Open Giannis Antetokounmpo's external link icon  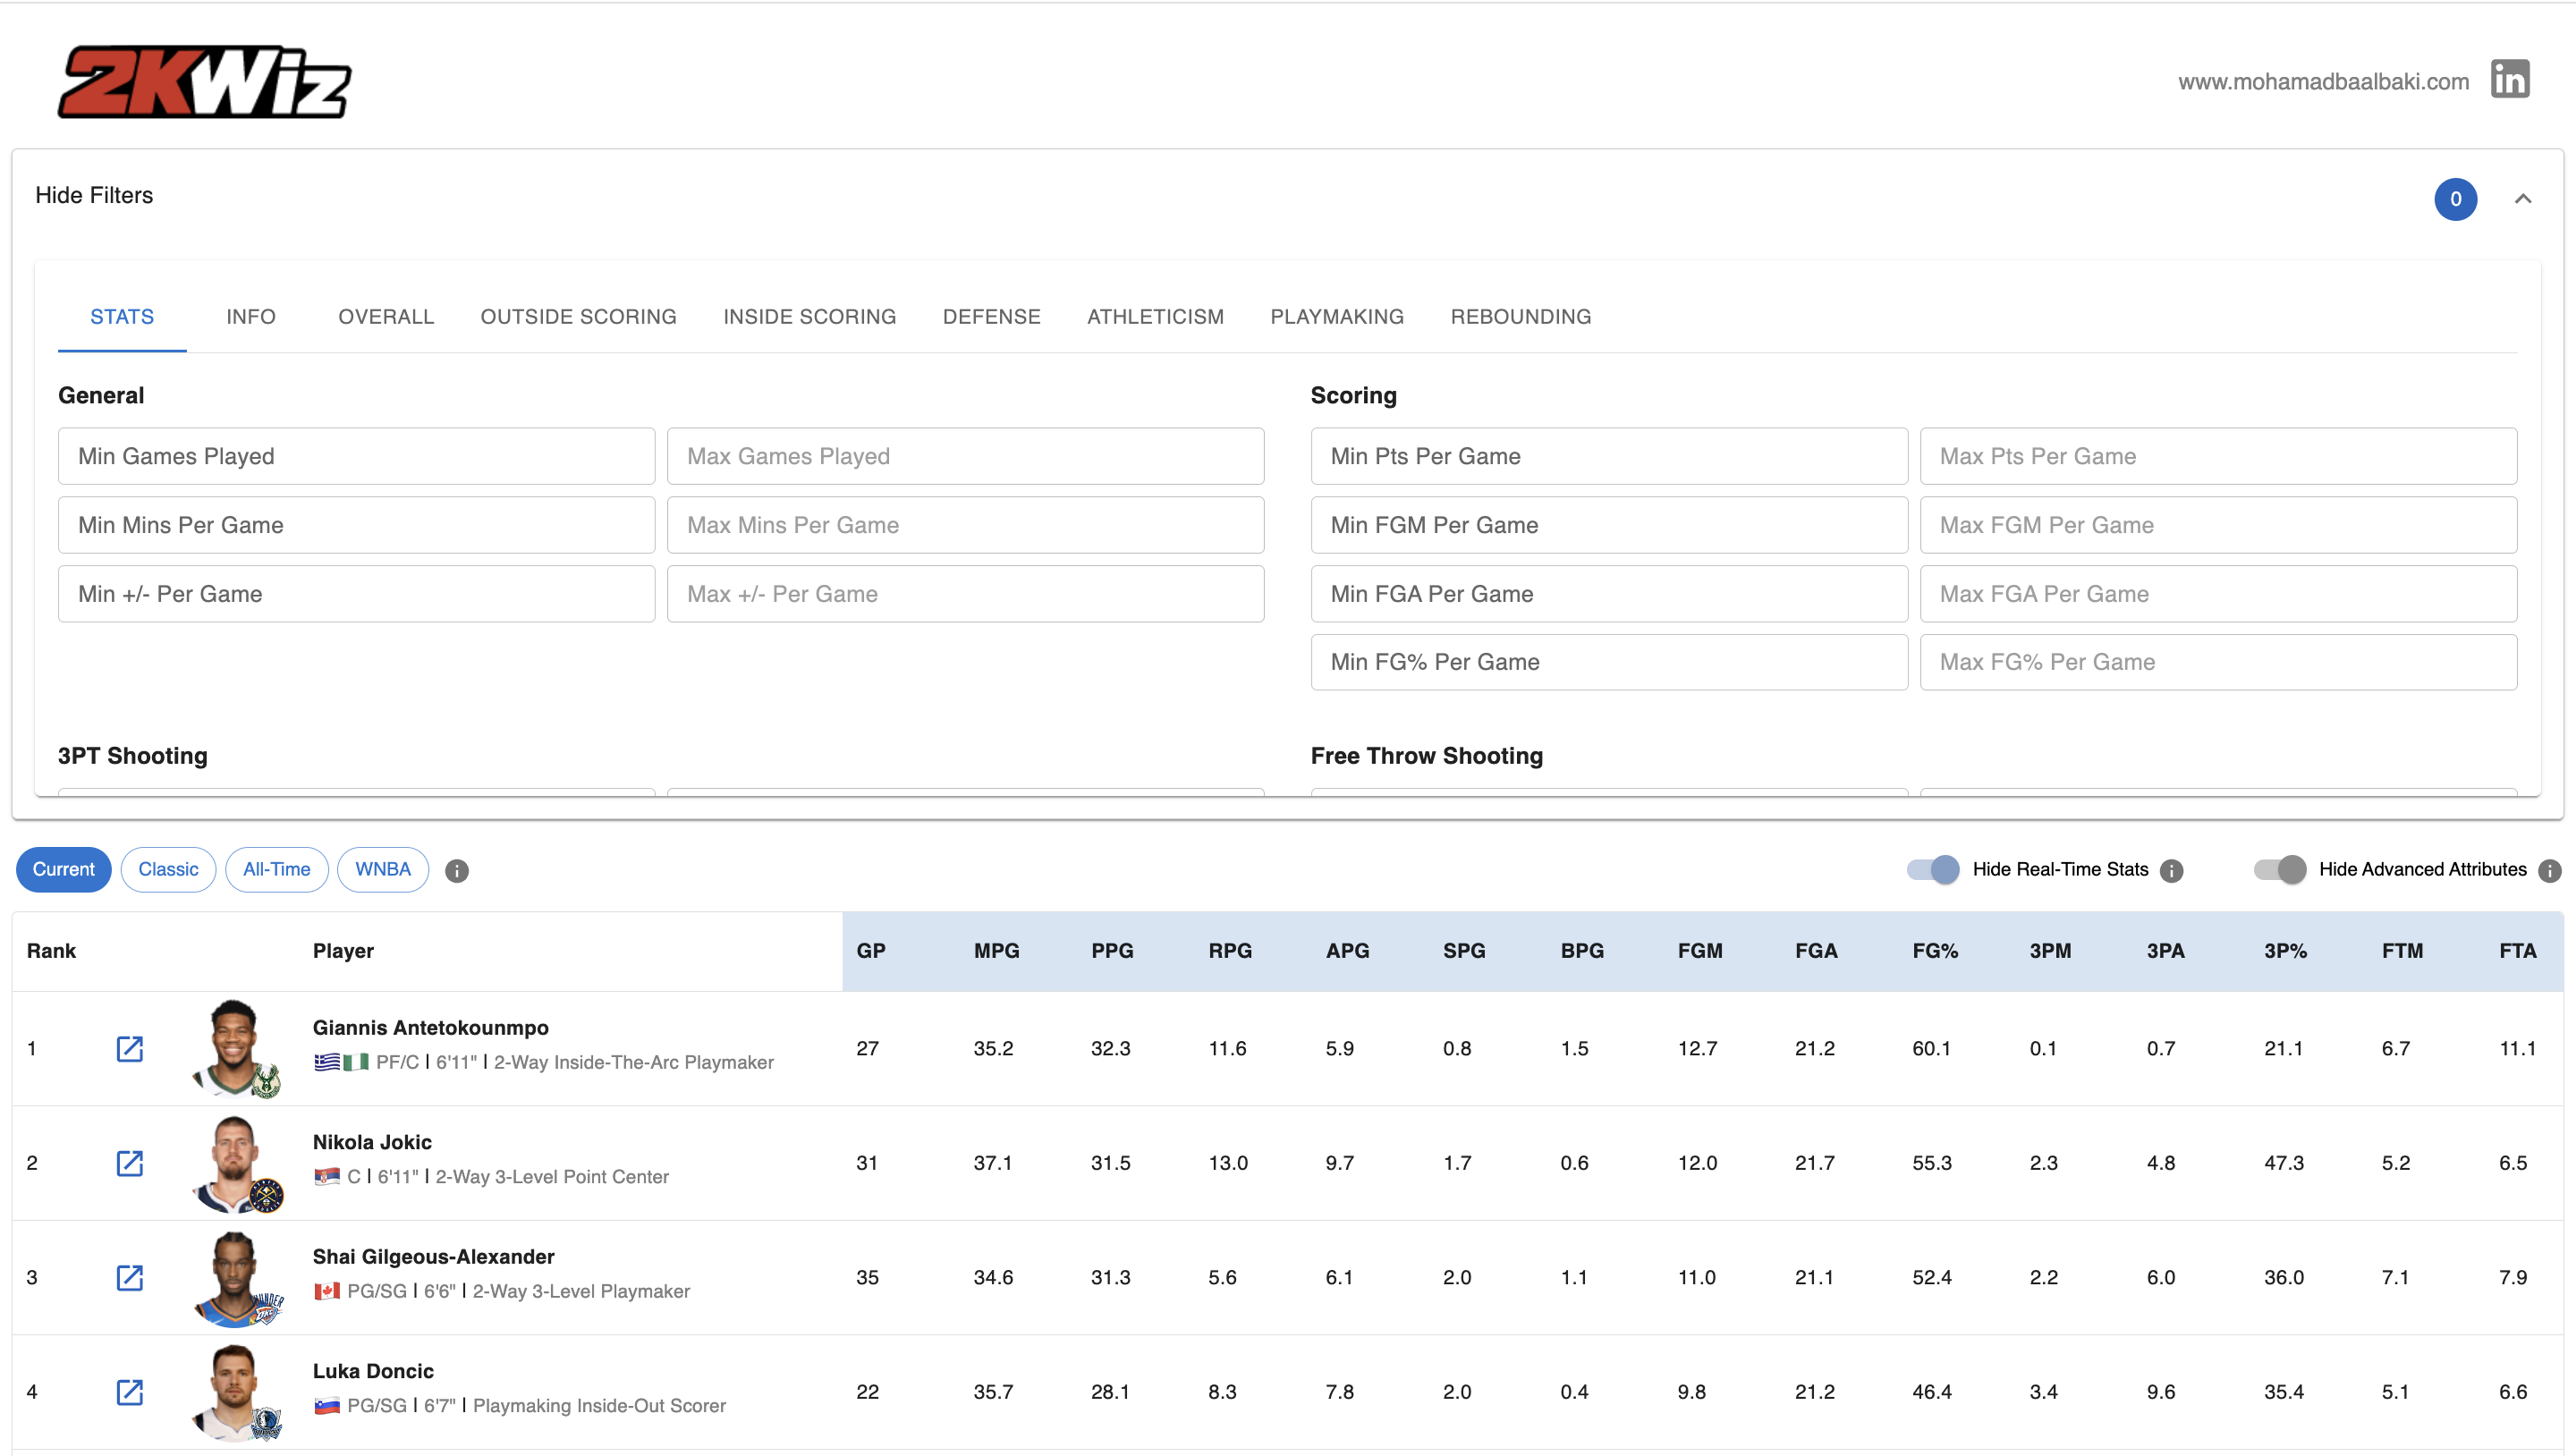[x=130, y=1048]
